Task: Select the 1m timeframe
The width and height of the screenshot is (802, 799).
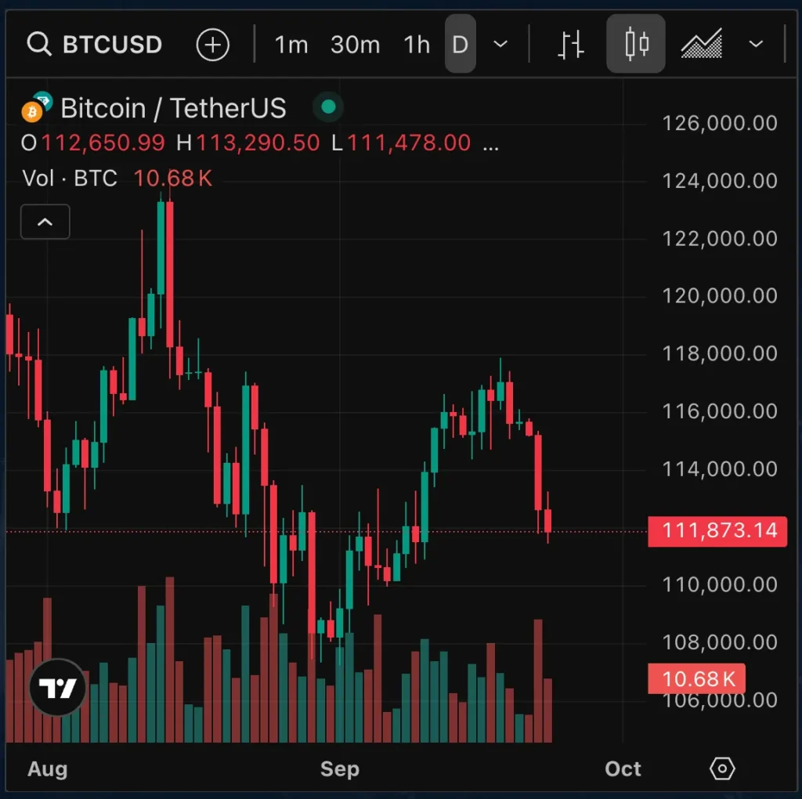Action: [x=291, y=45]
